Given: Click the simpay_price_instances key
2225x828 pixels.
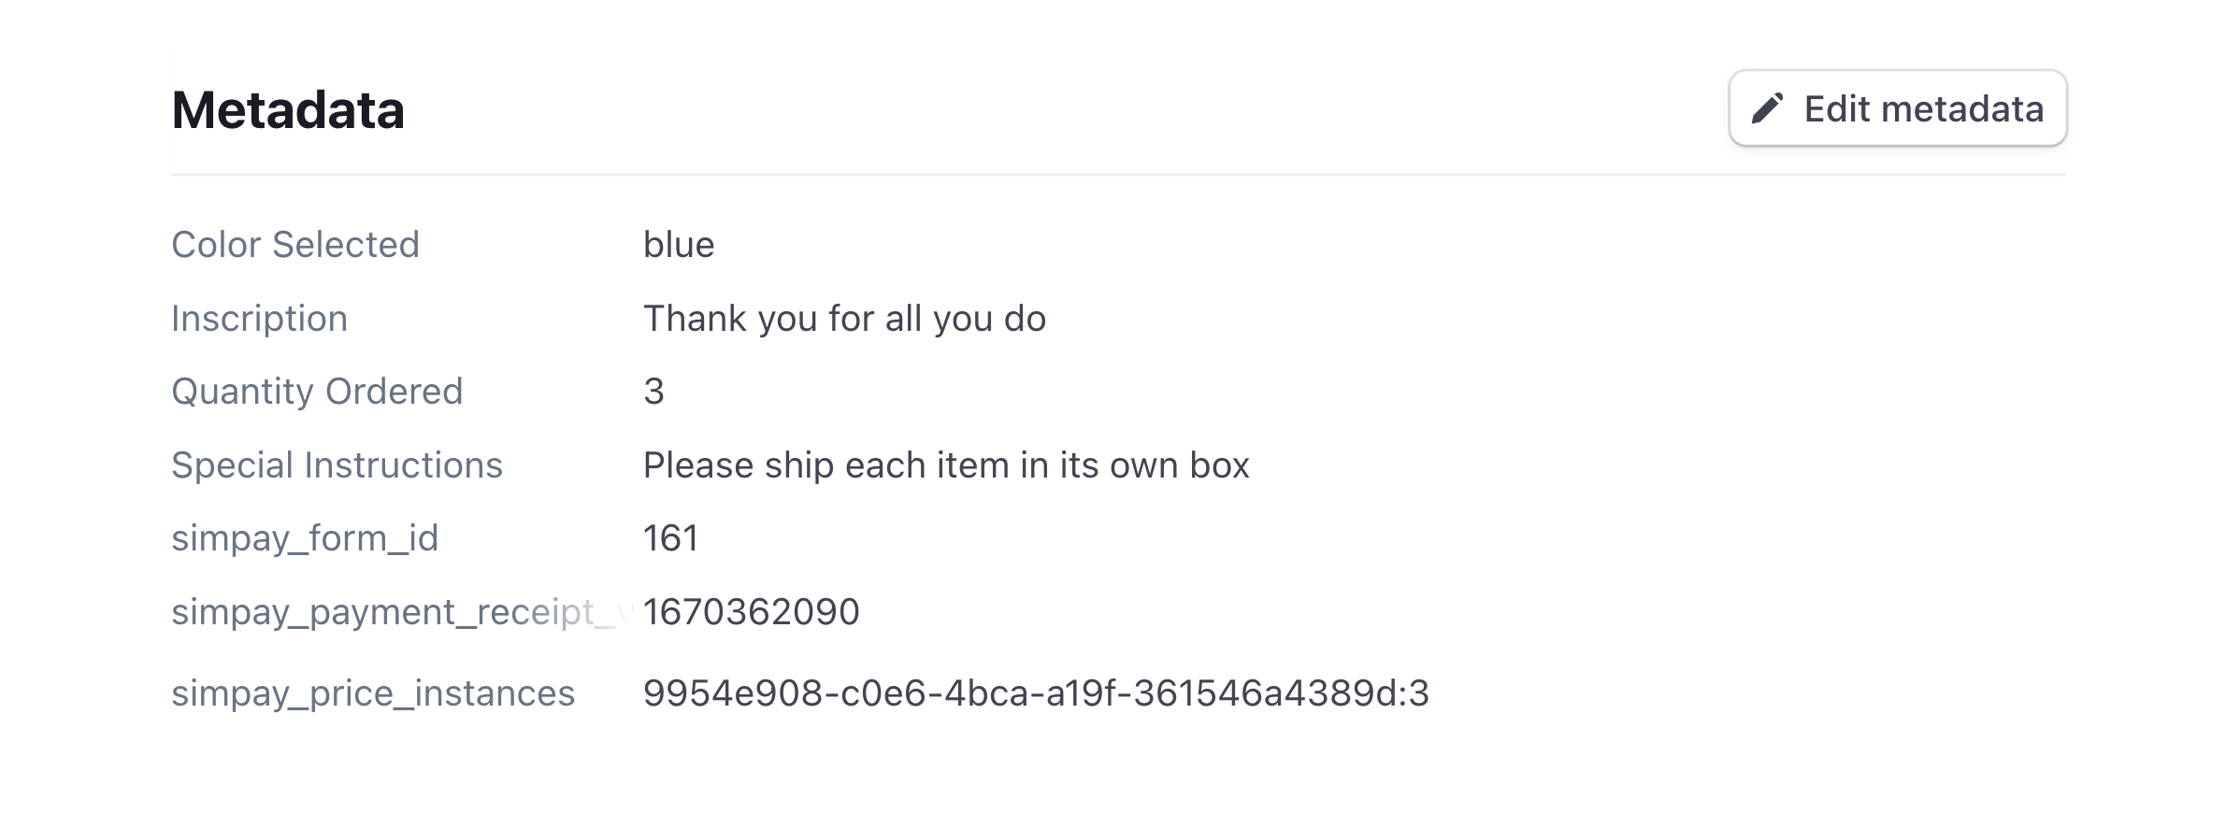Looking at the screenshot, I should 372,693.
